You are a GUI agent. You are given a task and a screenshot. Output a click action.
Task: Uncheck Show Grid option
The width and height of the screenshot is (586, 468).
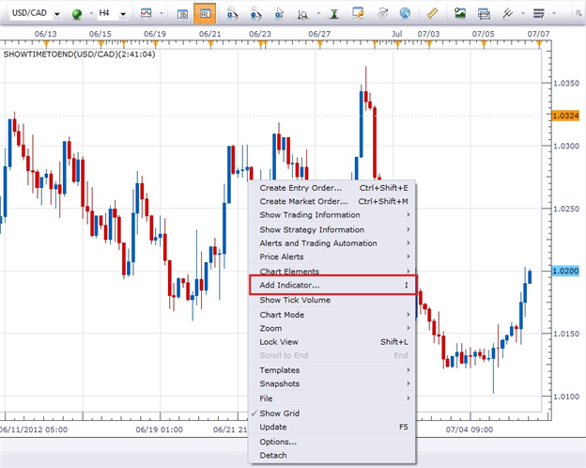pyautogui.click(x=332, y=413)
